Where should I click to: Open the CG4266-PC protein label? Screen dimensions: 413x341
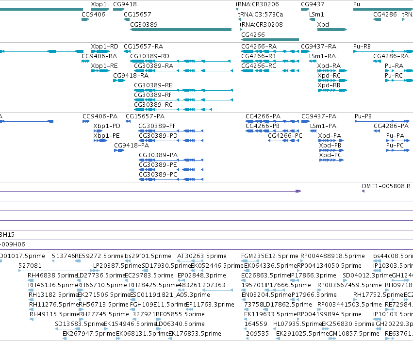click(285, 136)
